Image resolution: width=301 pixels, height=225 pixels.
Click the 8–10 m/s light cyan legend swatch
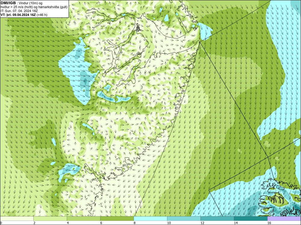[150, 218]
